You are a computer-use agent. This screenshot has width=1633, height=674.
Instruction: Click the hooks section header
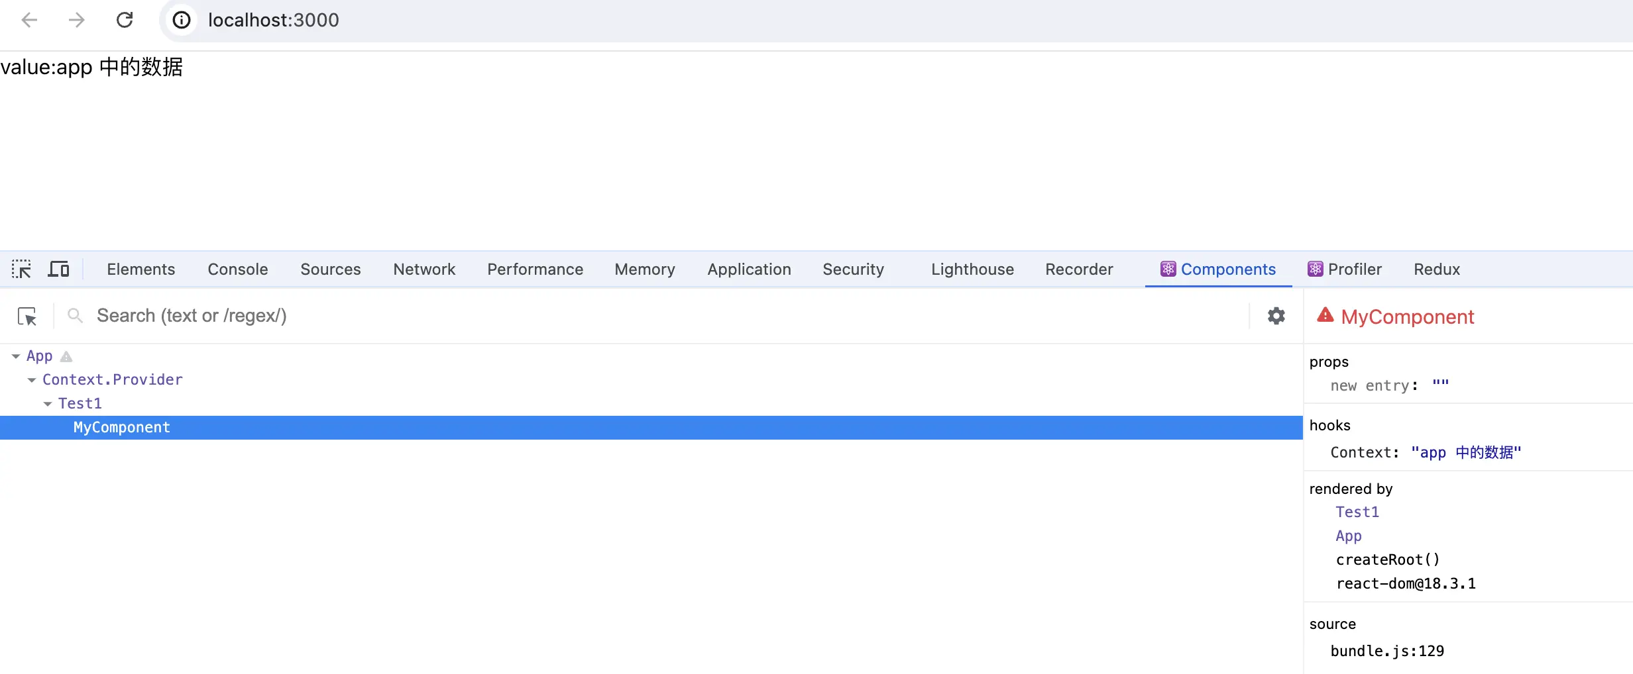[1329, 426]
